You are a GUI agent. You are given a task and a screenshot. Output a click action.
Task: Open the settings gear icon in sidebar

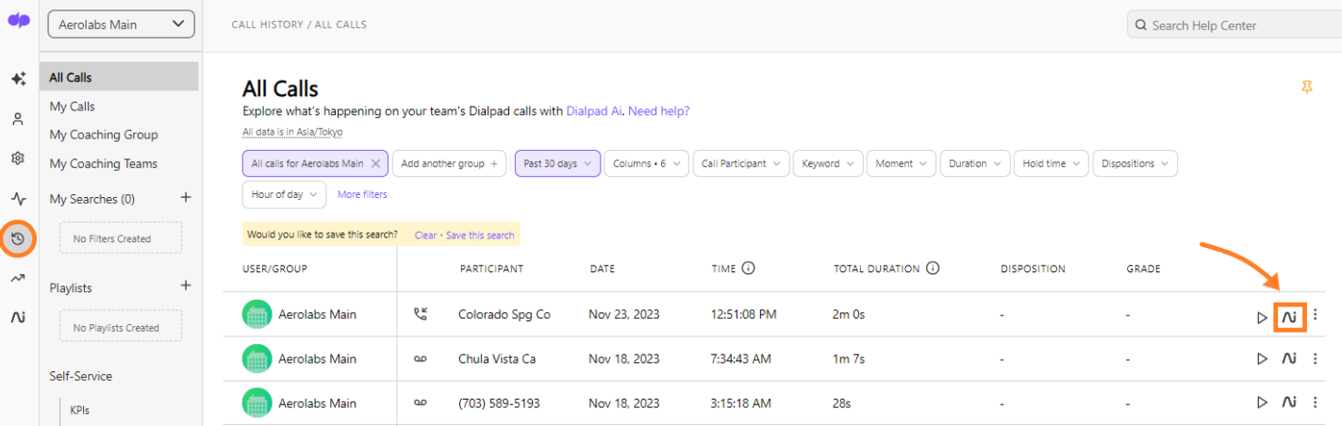tap(18, 159)
